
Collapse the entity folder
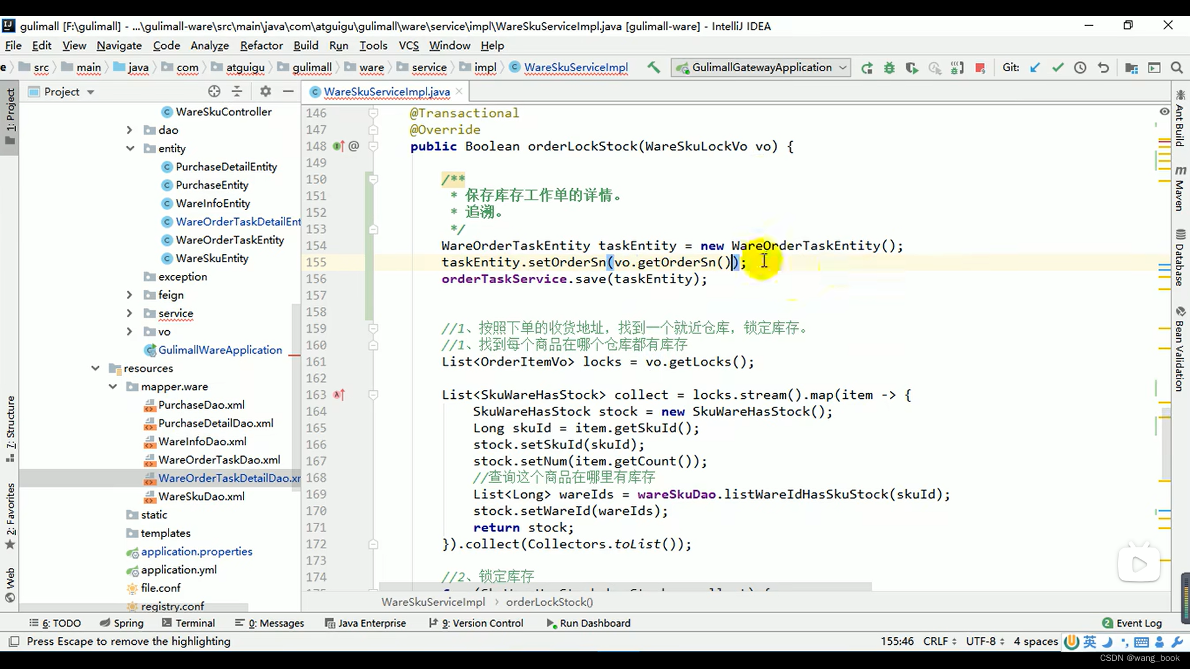130,149
